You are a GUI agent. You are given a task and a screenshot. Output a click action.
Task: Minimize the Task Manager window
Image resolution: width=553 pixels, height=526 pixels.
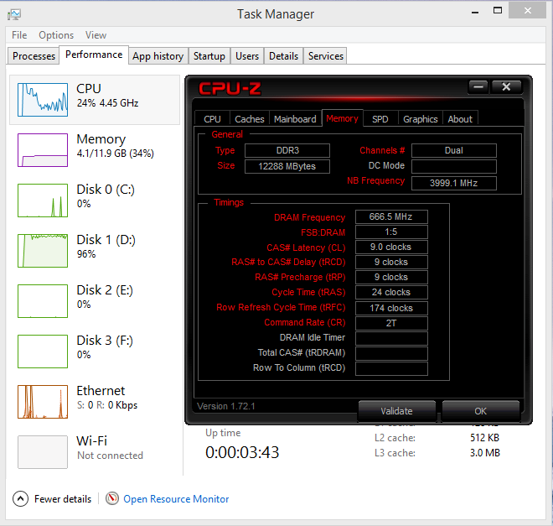click(x=475, y=11)
